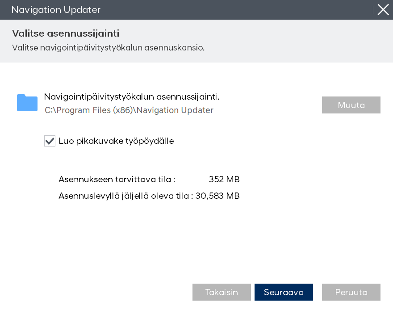Proceed by clicking Seuraava
Image resolution: width=393 pixels, height=310 pixels.
coord(284,292)
